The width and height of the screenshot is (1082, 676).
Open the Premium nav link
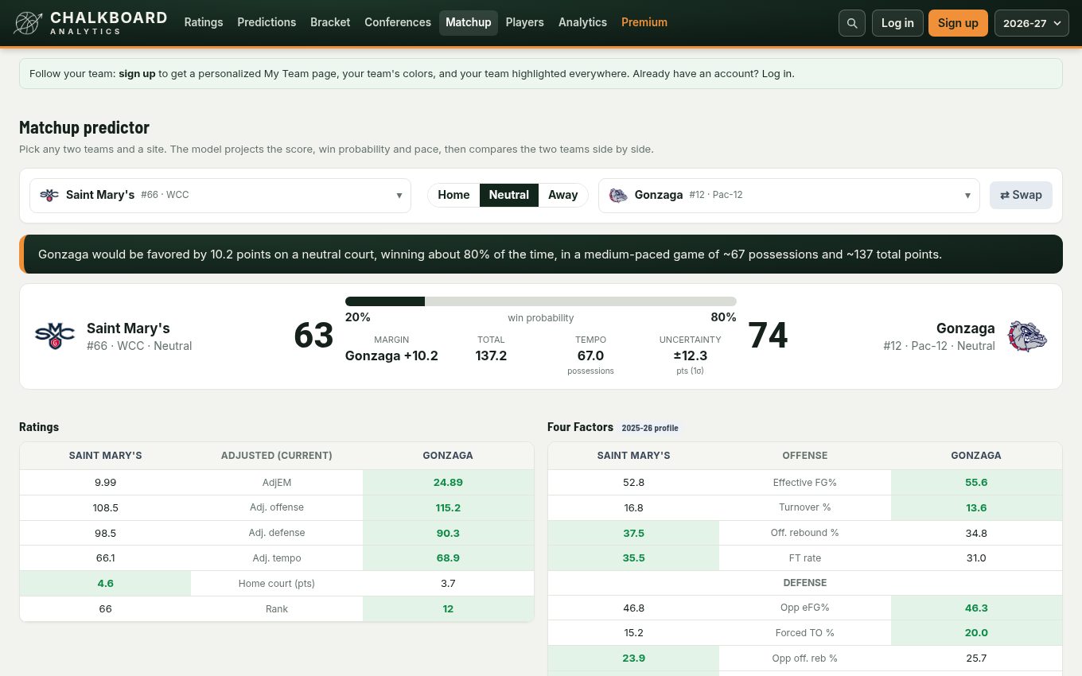pyautogui.click(x=644, y=23)
